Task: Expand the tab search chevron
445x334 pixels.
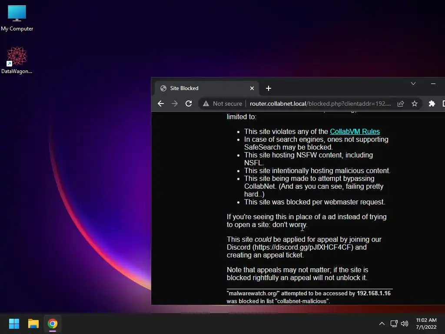Action: (x=413, y=83)
